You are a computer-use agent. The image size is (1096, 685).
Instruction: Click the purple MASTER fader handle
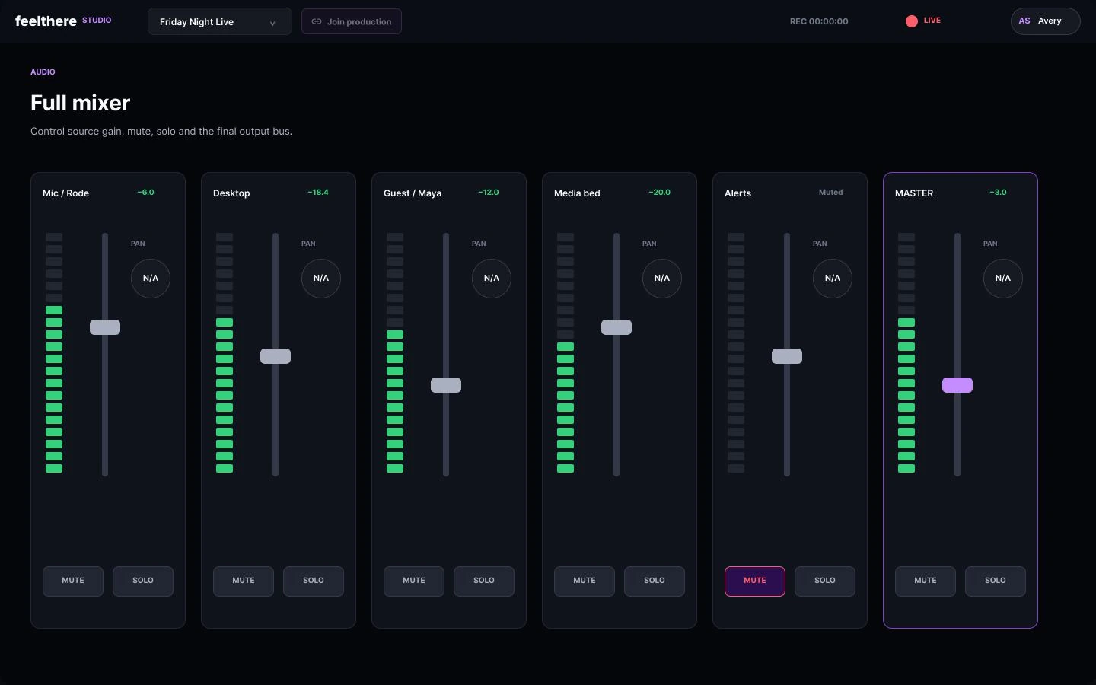click(957, 385)
